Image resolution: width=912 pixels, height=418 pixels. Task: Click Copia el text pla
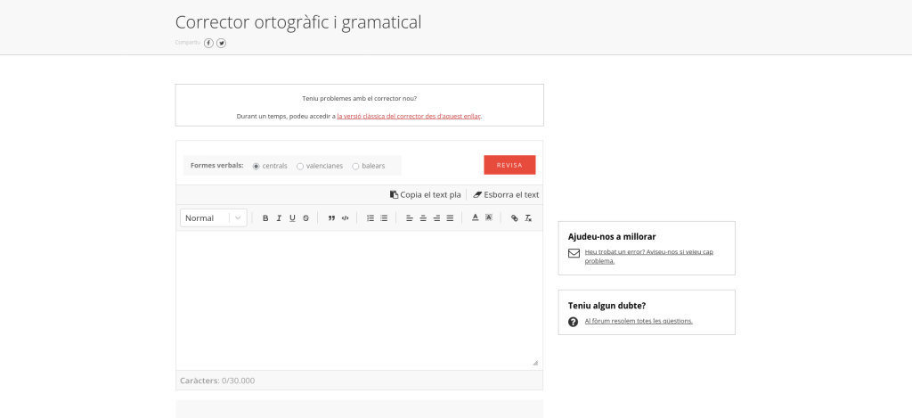coord(426,194)
